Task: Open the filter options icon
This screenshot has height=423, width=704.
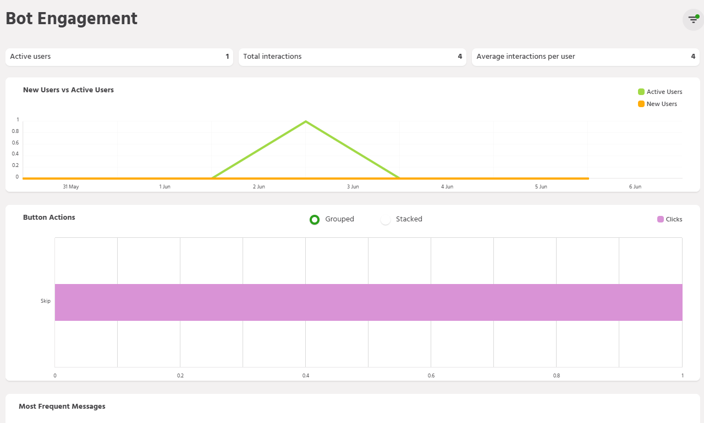Action: (692, 20)
